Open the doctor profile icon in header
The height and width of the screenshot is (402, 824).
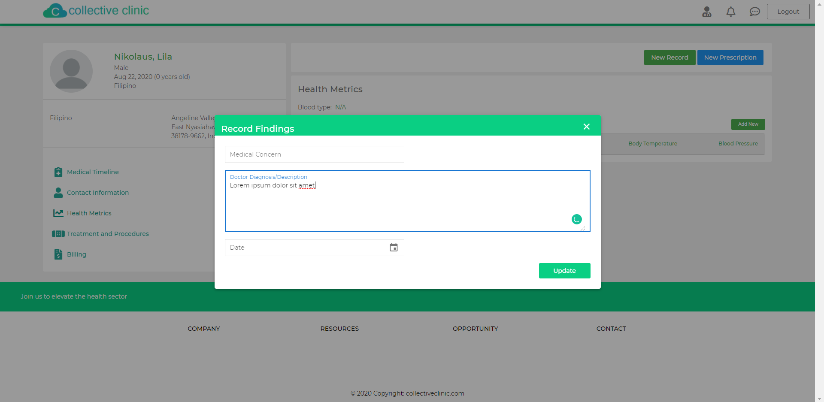(707, 12)
